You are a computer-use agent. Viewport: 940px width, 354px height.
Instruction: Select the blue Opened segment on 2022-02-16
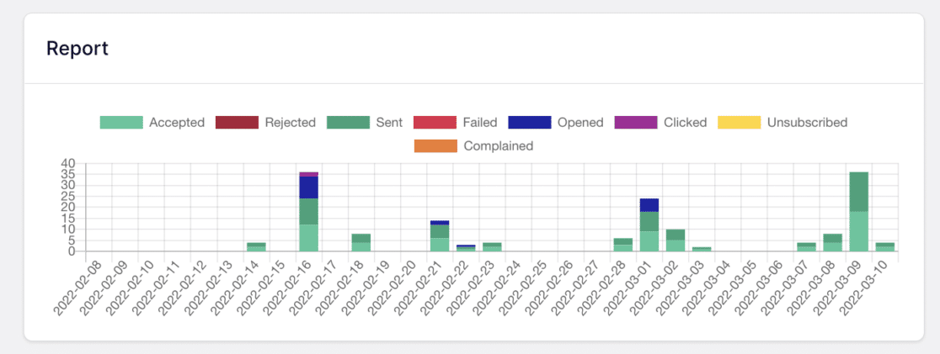pyautogui.click(x=309, y=188)
